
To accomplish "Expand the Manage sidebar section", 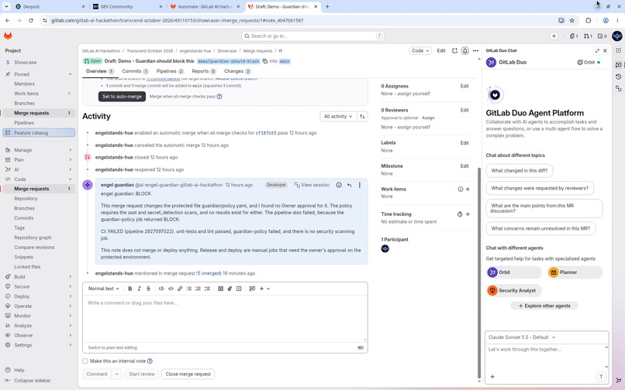I will pyautogui.click(x=39, y=150).
